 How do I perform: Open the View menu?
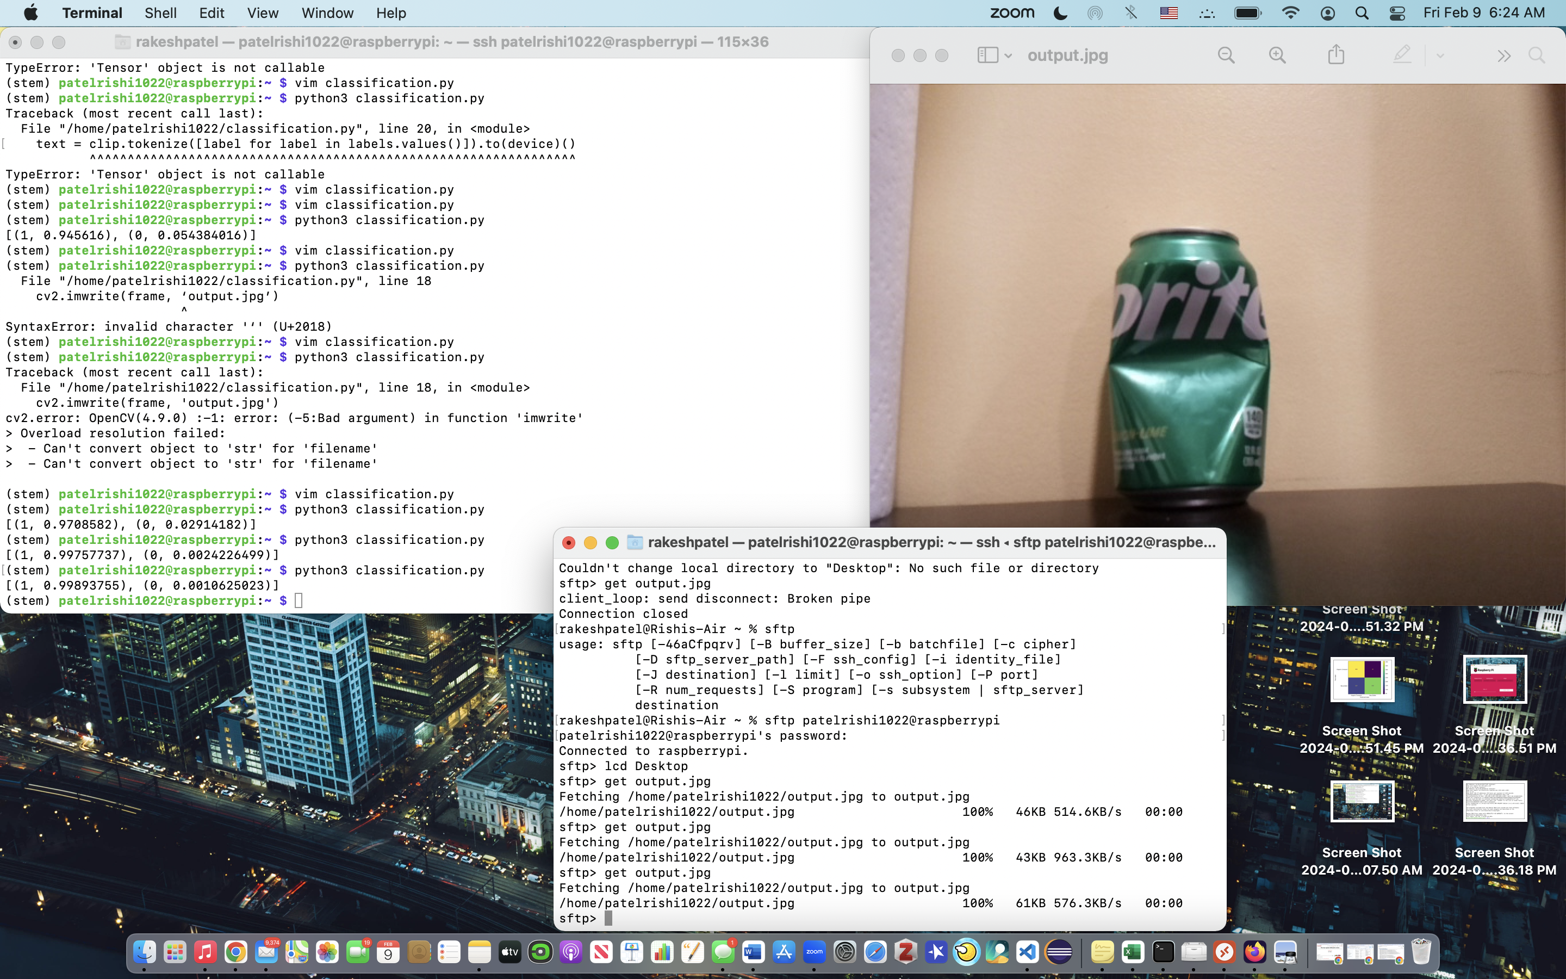[263, 13]
